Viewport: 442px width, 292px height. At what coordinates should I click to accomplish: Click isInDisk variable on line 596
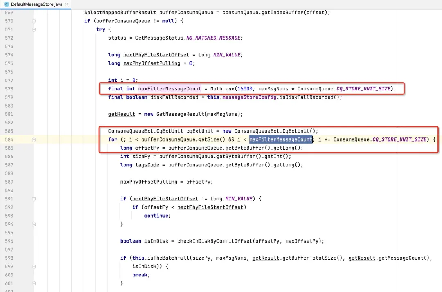coord(156,241)
